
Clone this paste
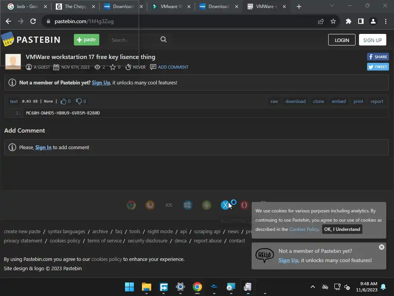pyautogui.click(x=318, y=101)
